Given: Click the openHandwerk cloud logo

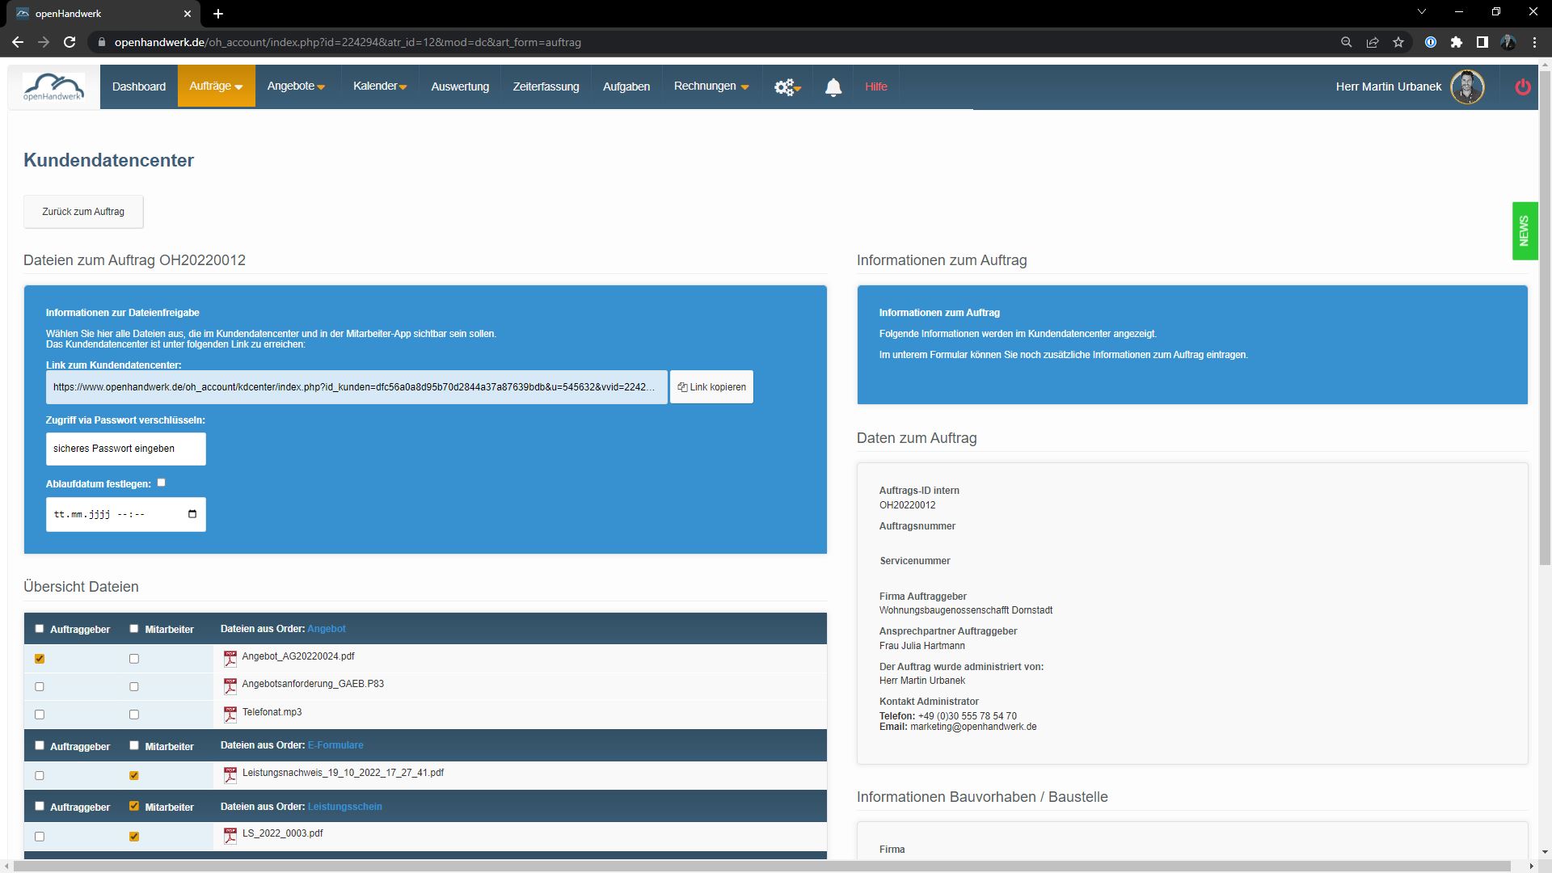Looking at the screenshot, I should pos(53,86).
